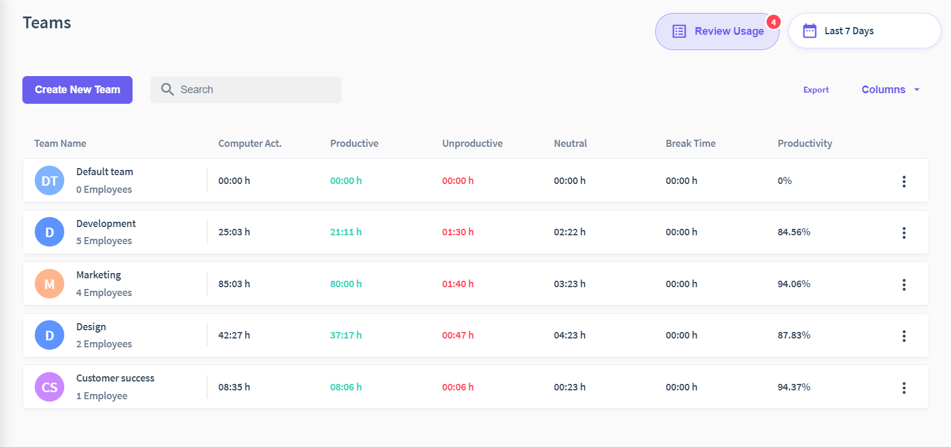The width and height of the screenshot is (951, 447).
Task: Sort by the Team Name column header
Action: pyautogui.click(x=60, y=143)
